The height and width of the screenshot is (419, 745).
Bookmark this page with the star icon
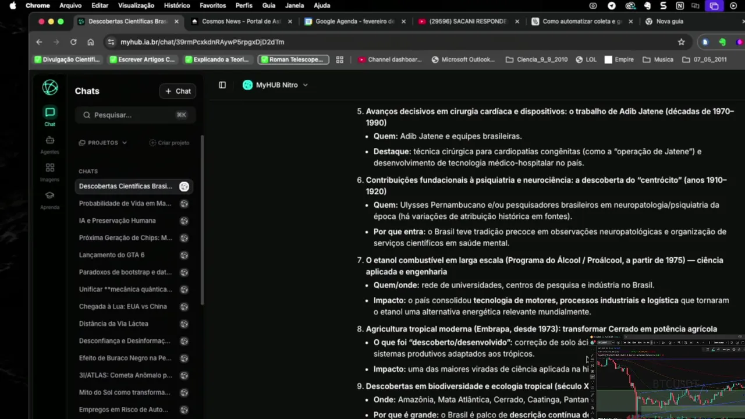pyautogui.click(x=682, y=42)
